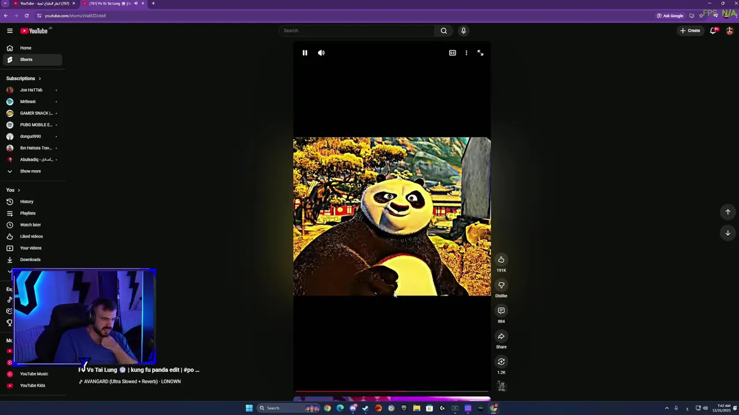The image size is (739, 415).
Task: Bookmark this page with star icon
Action: (701, 16)
